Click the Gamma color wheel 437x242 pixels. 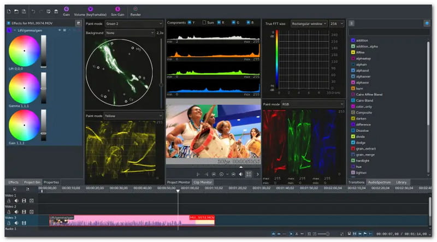point(24,88)
